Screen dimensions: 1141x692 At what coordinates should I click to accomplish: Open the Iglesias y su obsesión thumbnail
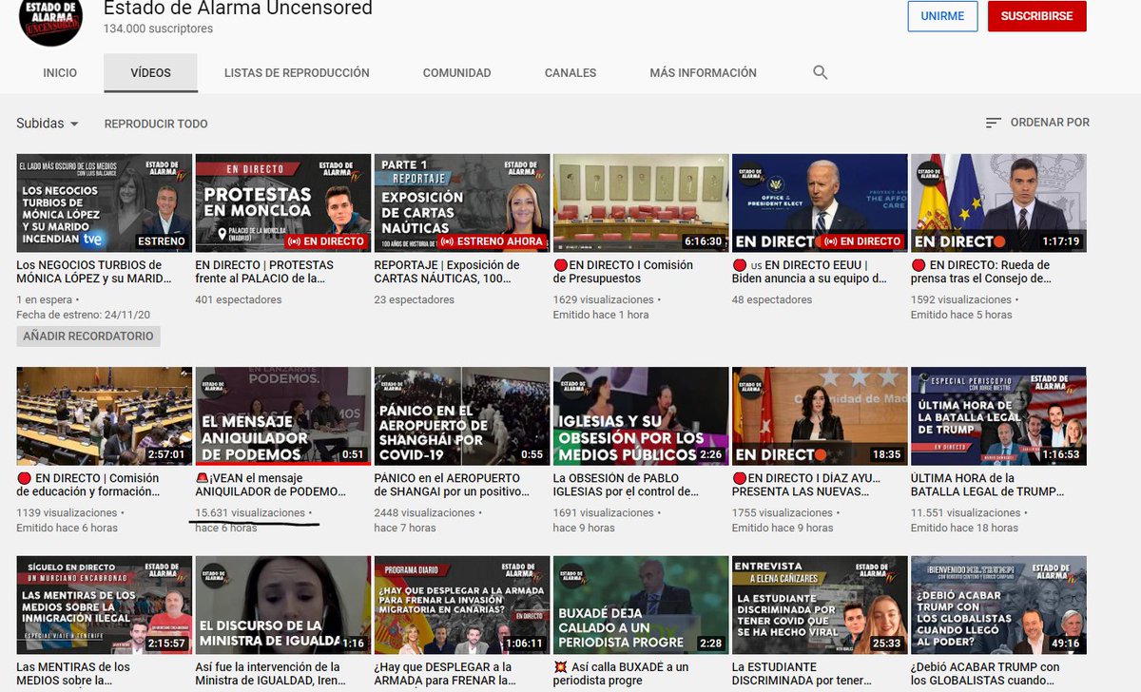pos(641,416)
